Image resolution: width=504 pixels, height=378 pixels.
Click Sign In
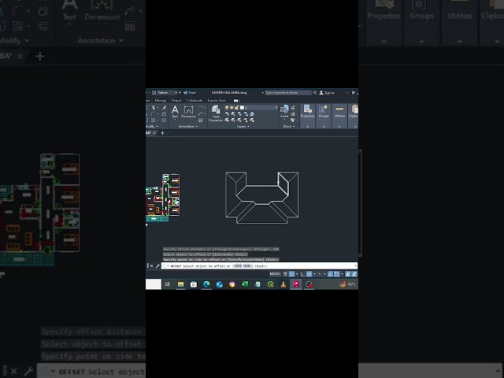[327, 93]
